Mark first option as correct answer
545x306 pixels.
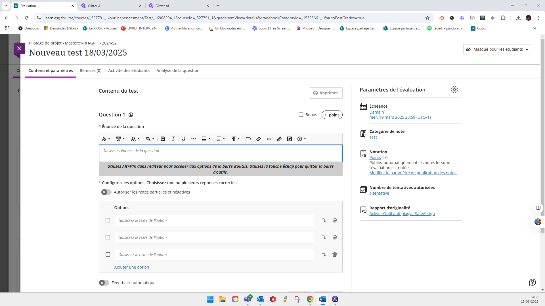click(108, 220)
